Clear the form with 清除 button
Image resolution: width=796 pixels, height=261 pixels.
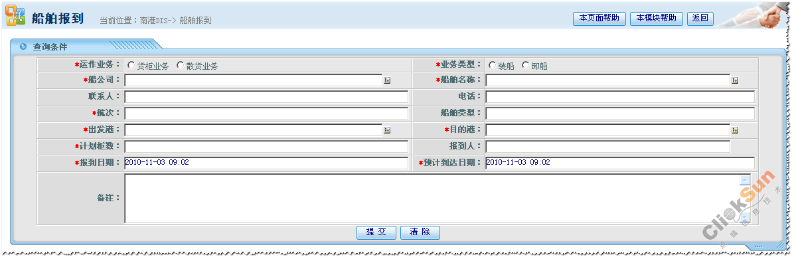point(420,232)
